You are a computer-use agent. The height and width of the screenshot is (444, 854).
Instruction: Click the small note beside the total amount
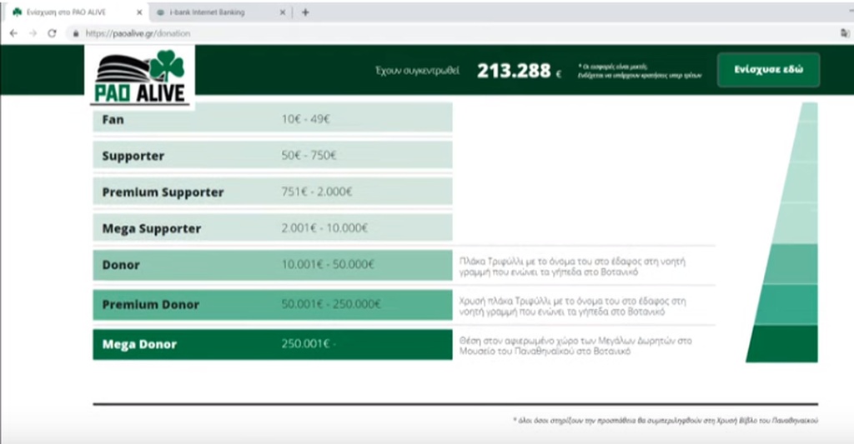[x=640, y=72]
